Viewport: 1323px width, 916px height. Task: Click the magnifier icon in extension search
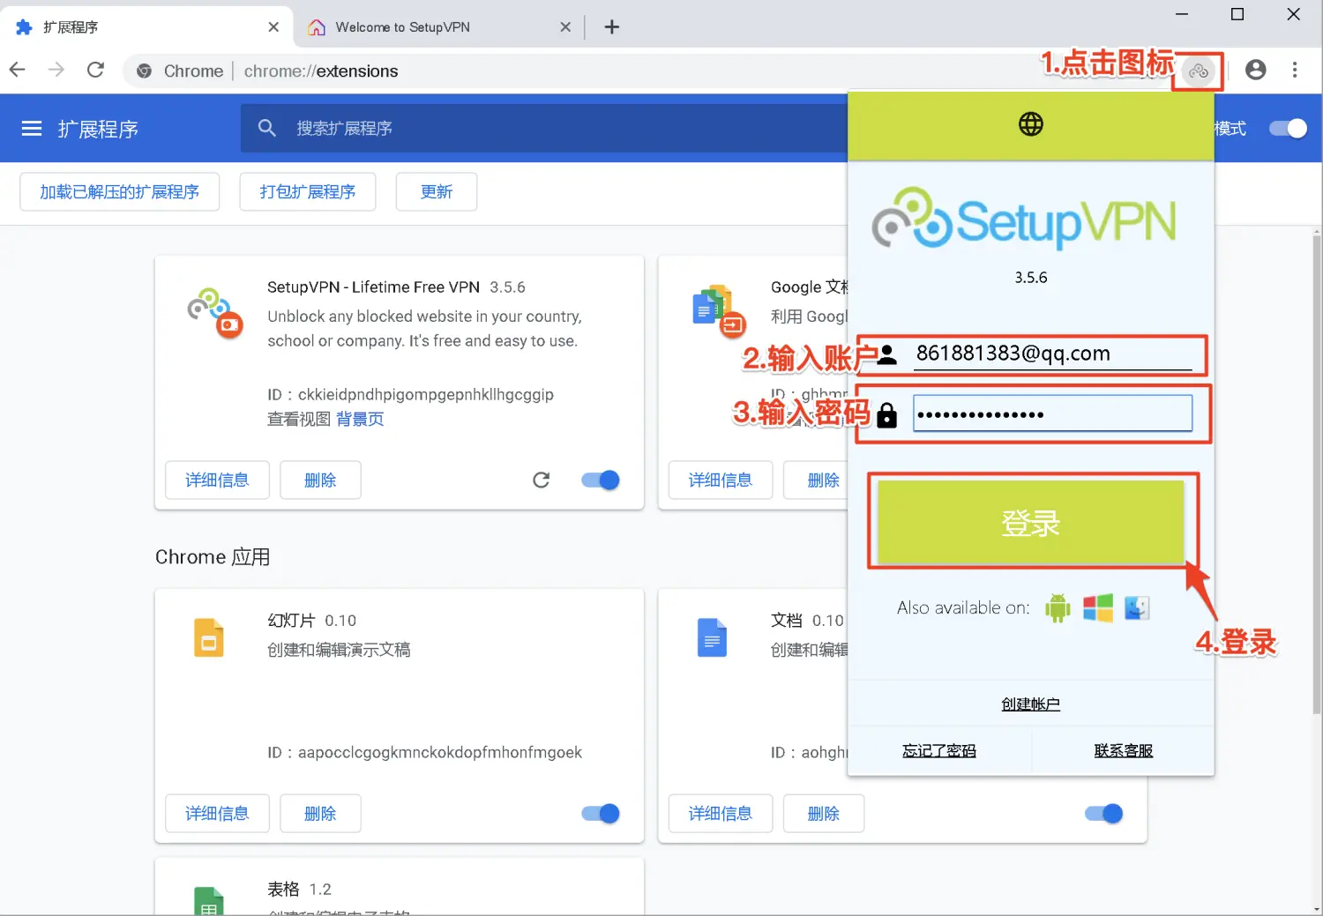266,129
